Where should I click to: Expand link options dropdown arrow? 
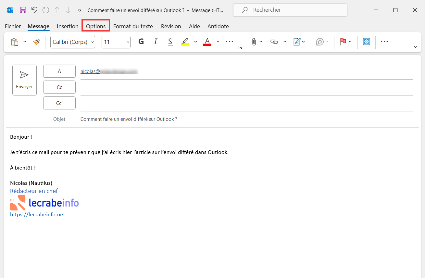click(x=285, y=42)
